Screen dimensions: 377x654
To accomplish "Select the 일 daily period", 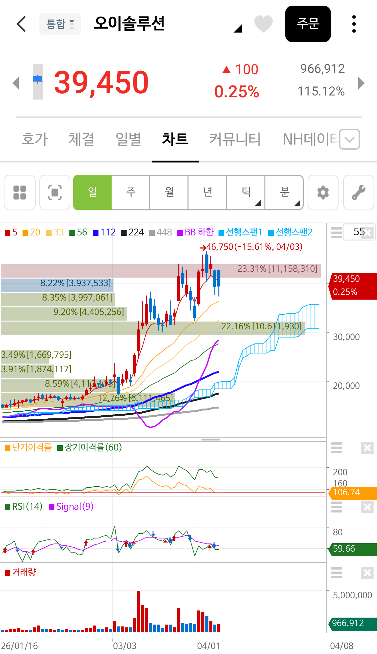I will 93,192.
